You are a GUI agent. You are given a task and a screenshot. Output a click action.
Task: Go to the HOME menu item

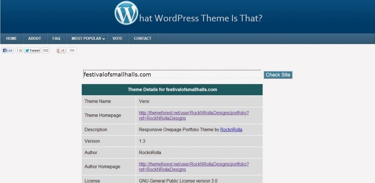[11, 38]
